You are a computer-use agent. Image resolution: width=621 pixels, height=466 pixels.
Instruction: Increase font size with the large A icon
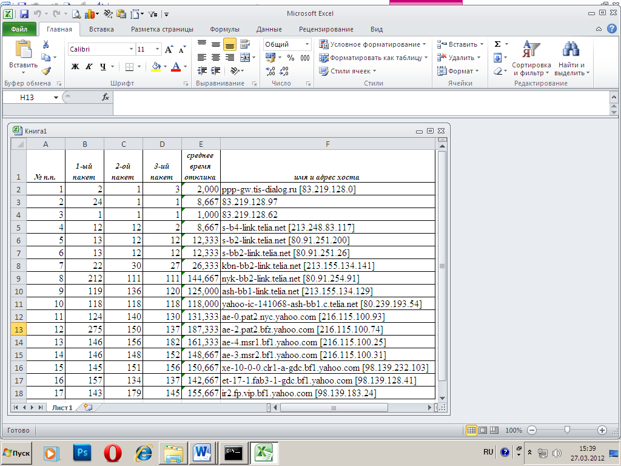pyautogui.click(x=169, y=50)
